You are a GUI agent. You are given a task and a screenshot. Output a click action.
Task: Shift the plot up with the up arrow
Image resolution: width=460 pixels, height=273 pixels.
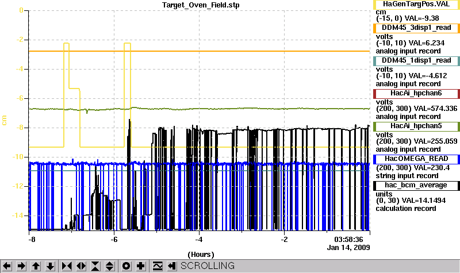(36, 266)
